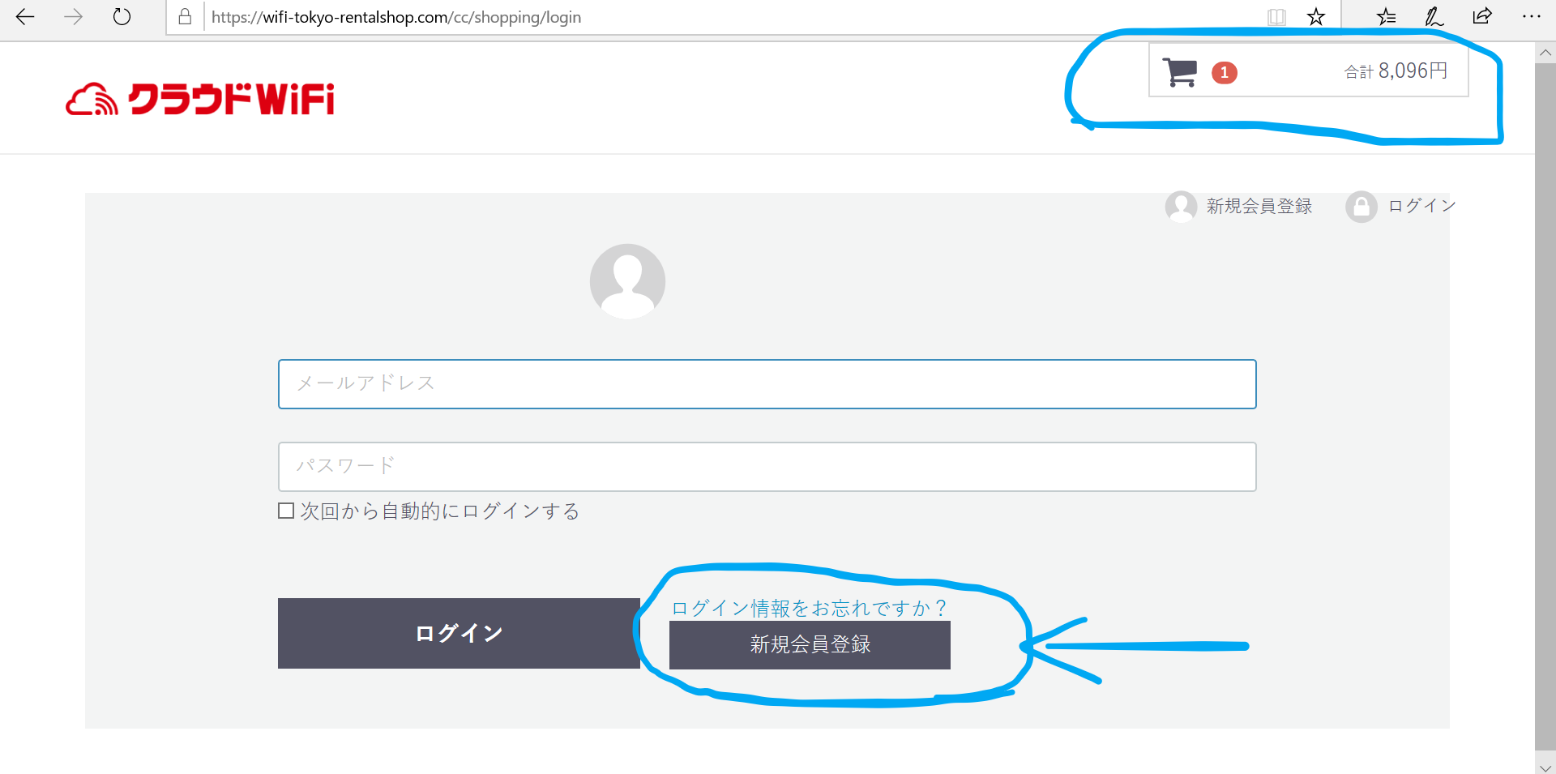Click the cart total 8,096円
Viewport: 1556px width, 774px height.
tap(1396, 71)
